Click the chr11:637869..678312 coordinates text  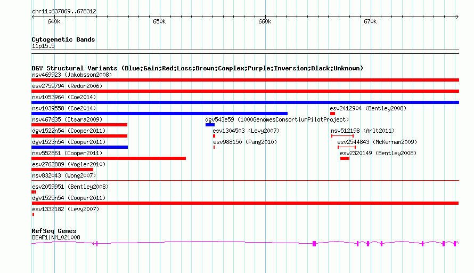pos(64,11)
